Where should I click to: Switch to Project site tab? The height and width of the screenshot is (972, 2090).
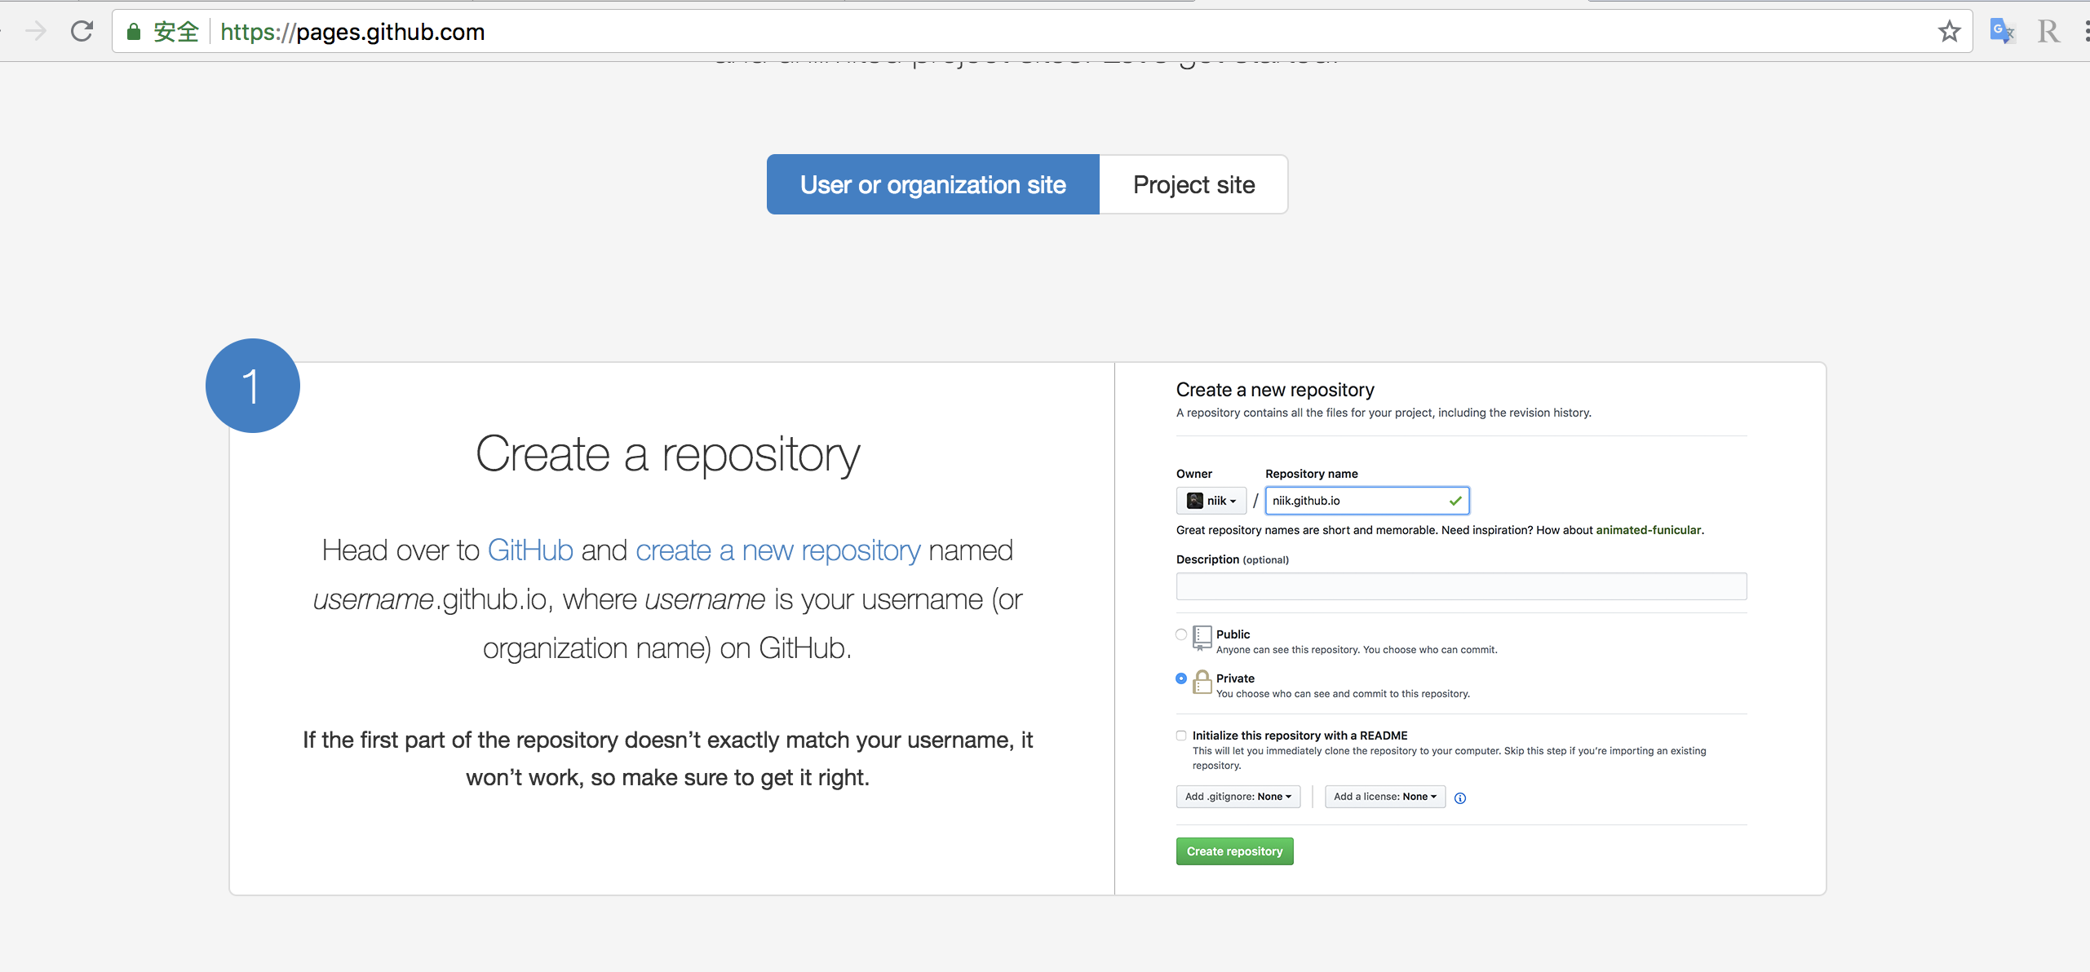coord(1193,184)
